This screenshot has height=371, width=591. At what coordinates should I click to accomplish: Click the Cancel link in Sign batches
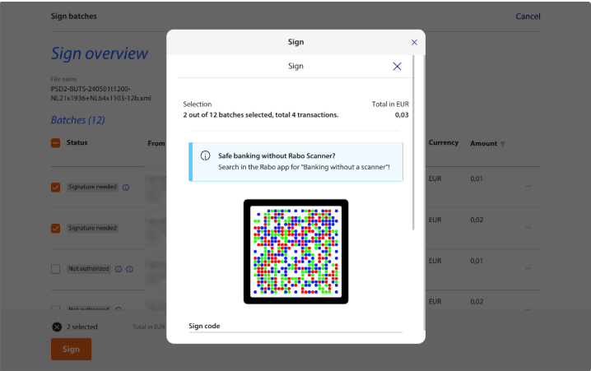528,16
